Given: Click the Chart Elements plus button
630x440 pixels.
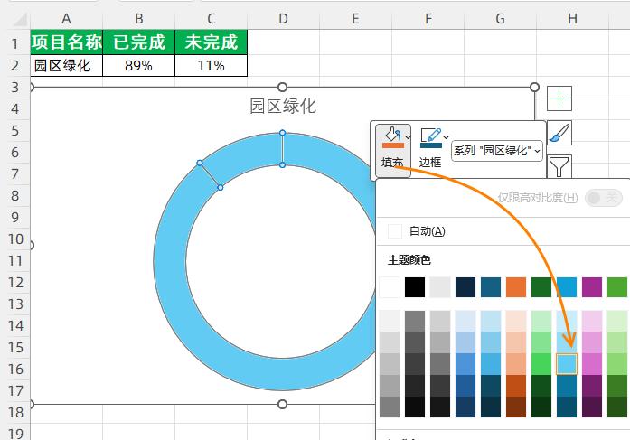Looking at the screenshot, I should click(559, 98).
